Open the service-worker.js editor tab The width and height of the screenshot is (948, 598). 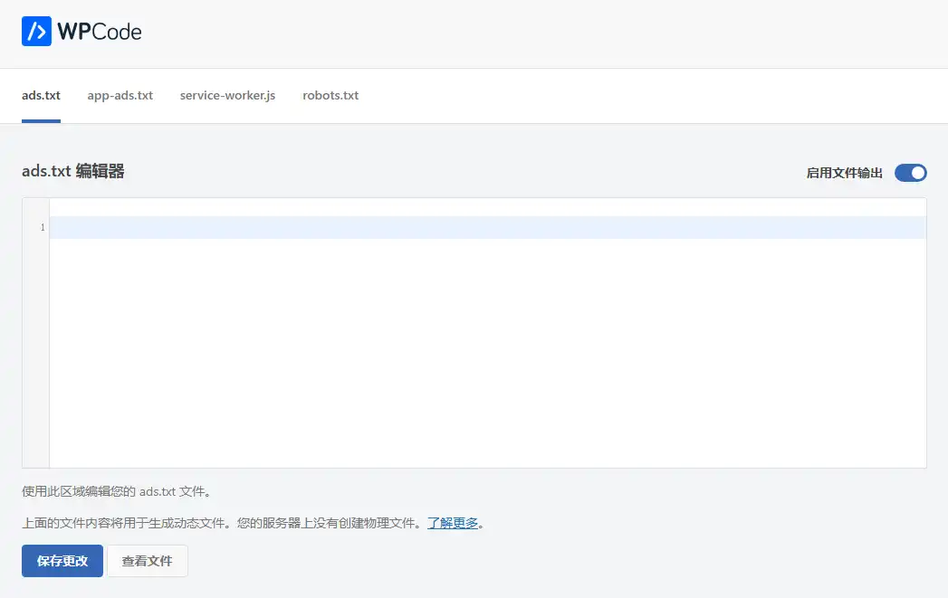pyautogui.click(x=226, y=95)
